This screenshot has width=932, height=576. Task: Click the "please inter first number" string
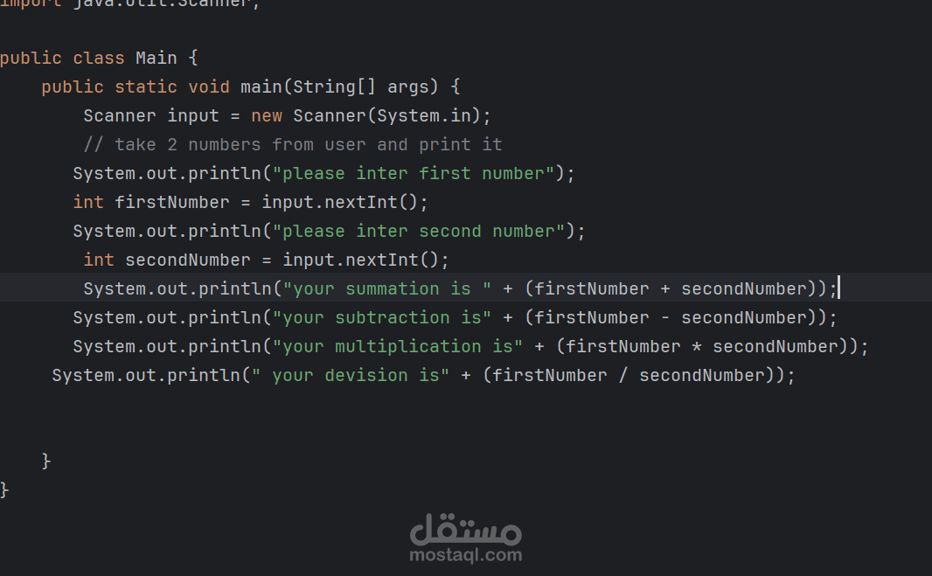414,174
